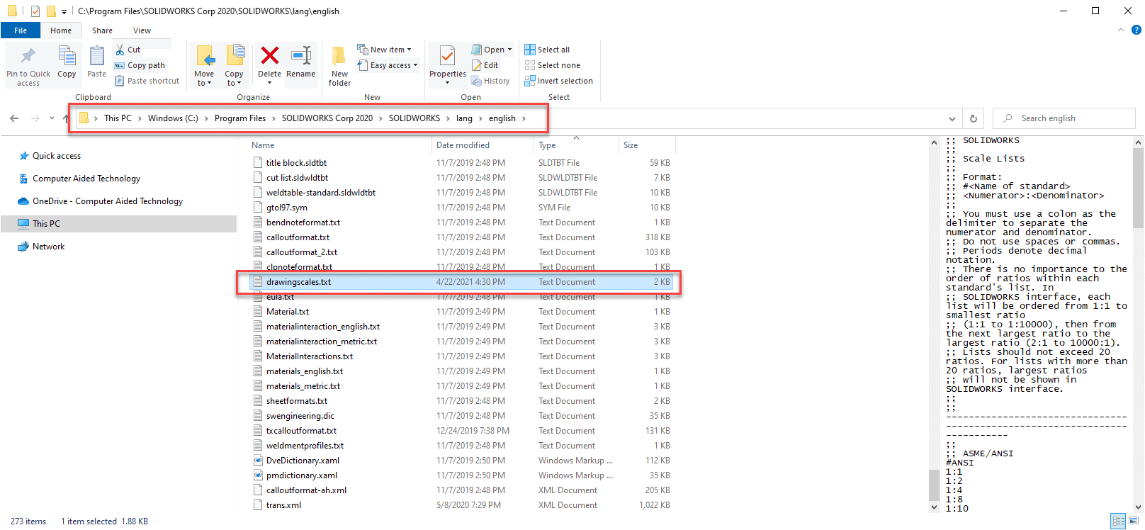Click Copy path command
The width and height of the screenshot is (1145, 530).
click(x=140, y=65)
